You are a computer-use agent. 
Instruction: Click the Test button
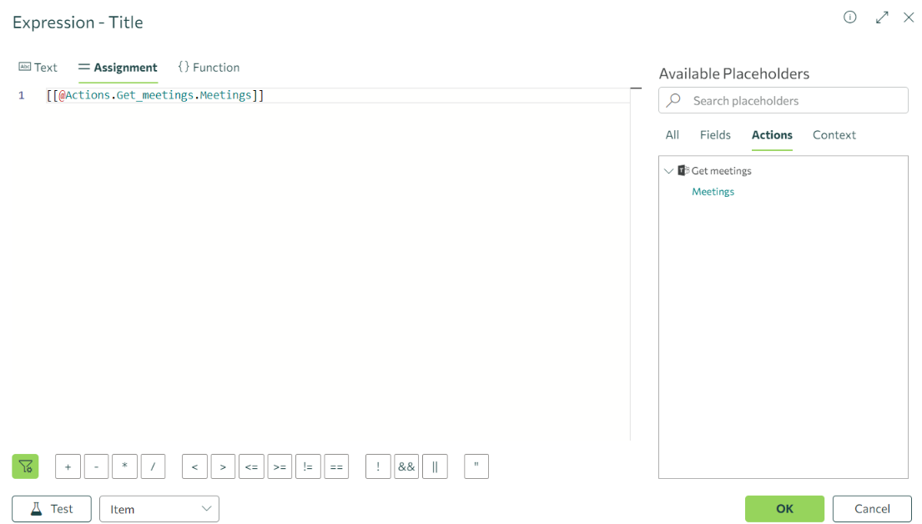[x=52, y=509]
